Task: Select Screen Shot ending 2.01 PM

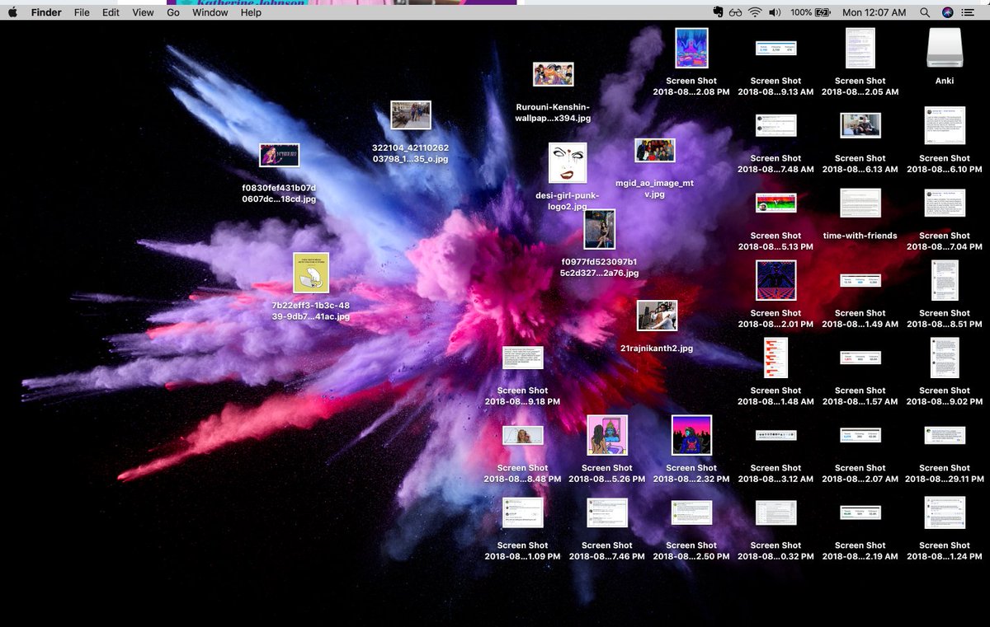Action: 776,280
